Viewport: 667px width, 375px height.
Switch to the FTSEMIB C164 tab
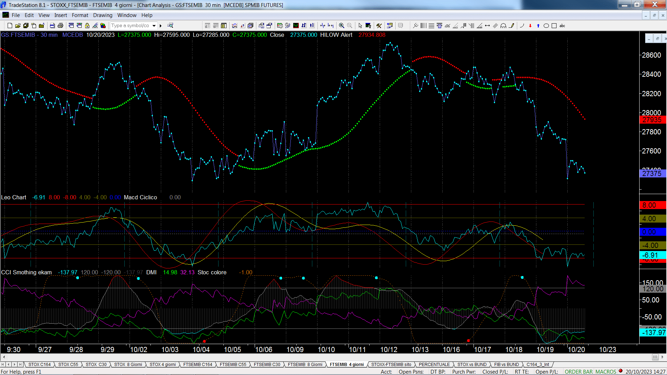pos(198,365)
